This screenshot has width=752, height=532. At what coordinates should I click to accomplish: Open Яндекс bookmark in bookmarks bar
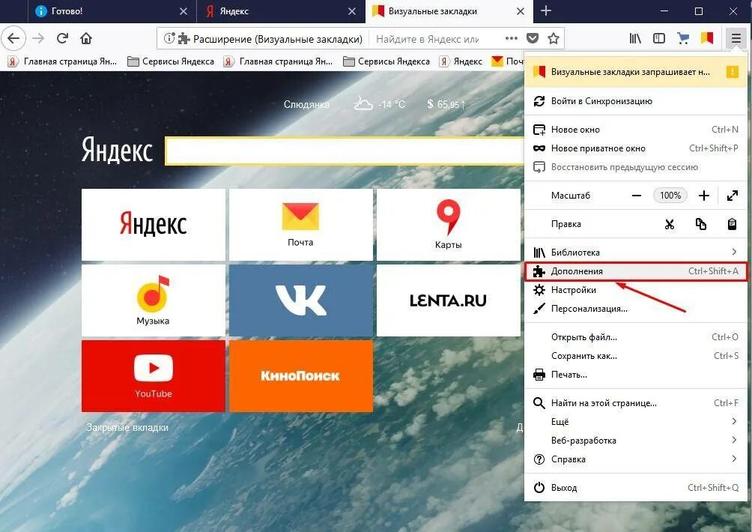(461, 61)
